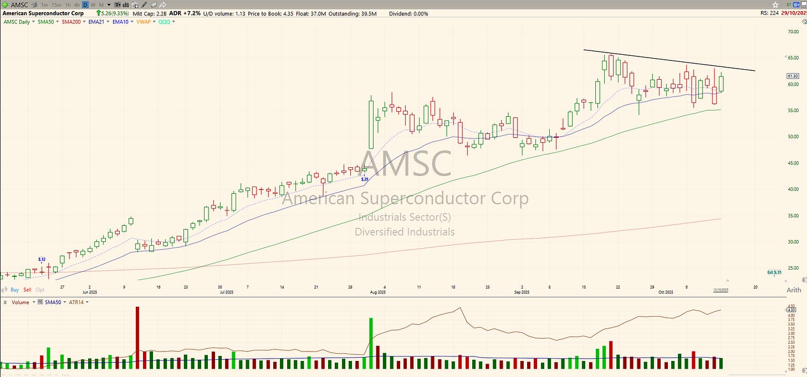Click the notes icon in top toolbar
This screenshot has height=377, width=807.
[x=153, y=5]
